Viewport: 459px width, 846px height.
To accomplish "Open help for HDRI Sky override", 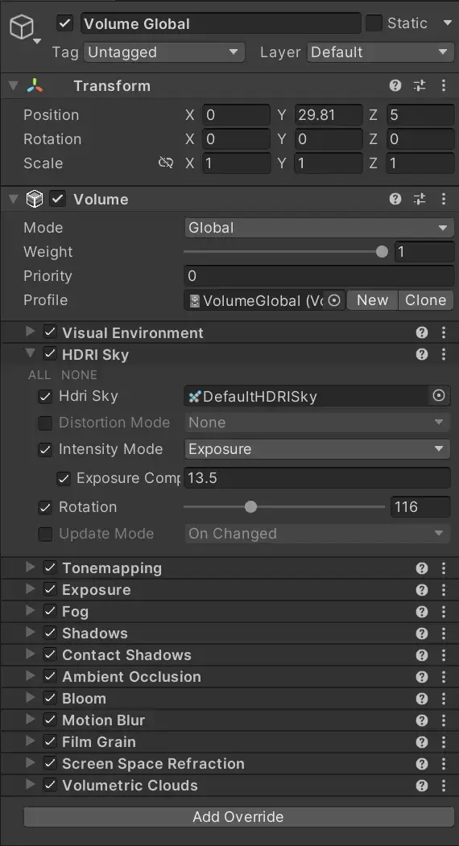I will (x=422, y=354).
